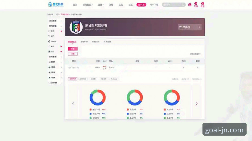Image resolution: width=252 pixels, height=141 pixels.
Task: Switch to the third cup tab
Action: 96,42
